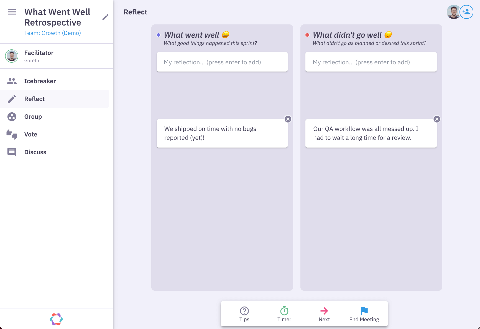
Task: Open the Tips help icon
Action: pyautogui.click(x=244, y=314)
